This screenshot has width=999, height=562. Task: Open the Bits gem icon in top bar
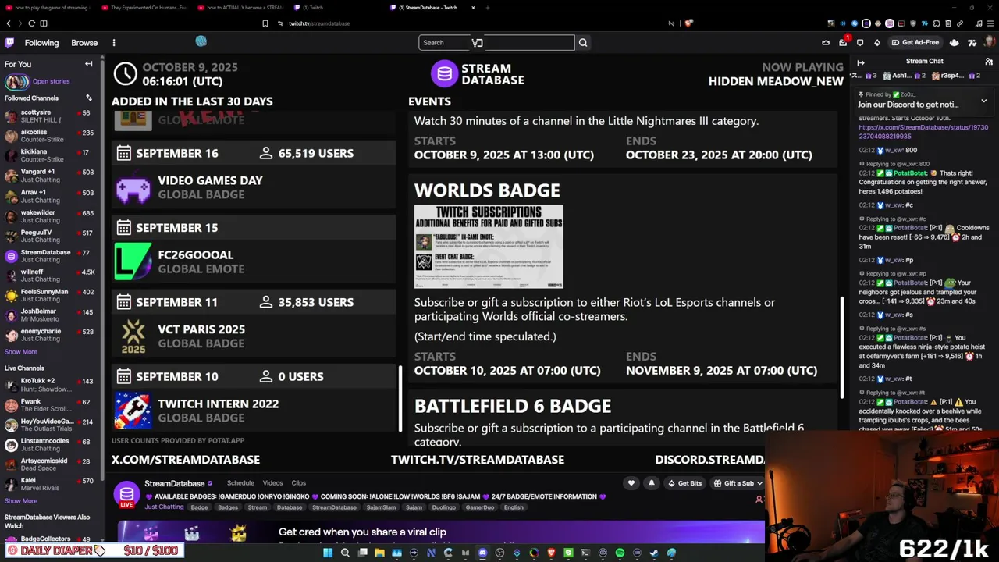877,43
